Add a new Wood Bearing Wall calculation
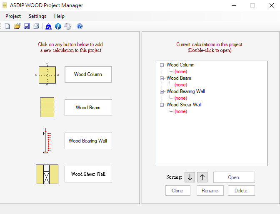The width and height of the screenshot is (280, 214). click(88, 141)
